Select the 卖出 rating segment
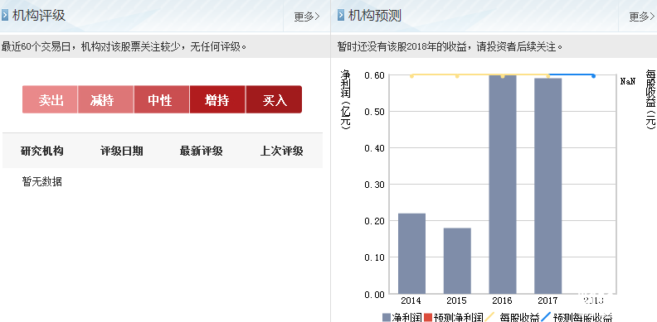The width and height of the screenshot is (657, 322). [x=51, y=99]
